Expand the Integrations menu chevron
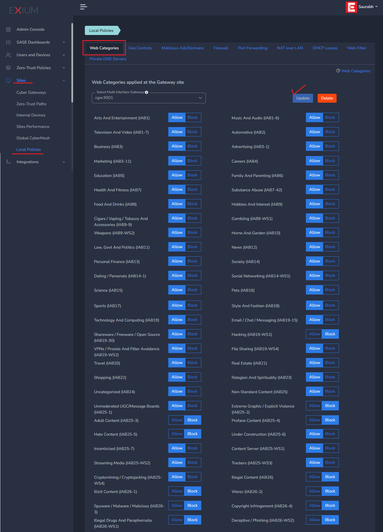Image resolution: width=383 pixels, height=532 pixels. pyautogui.click(x=64, y=162)
